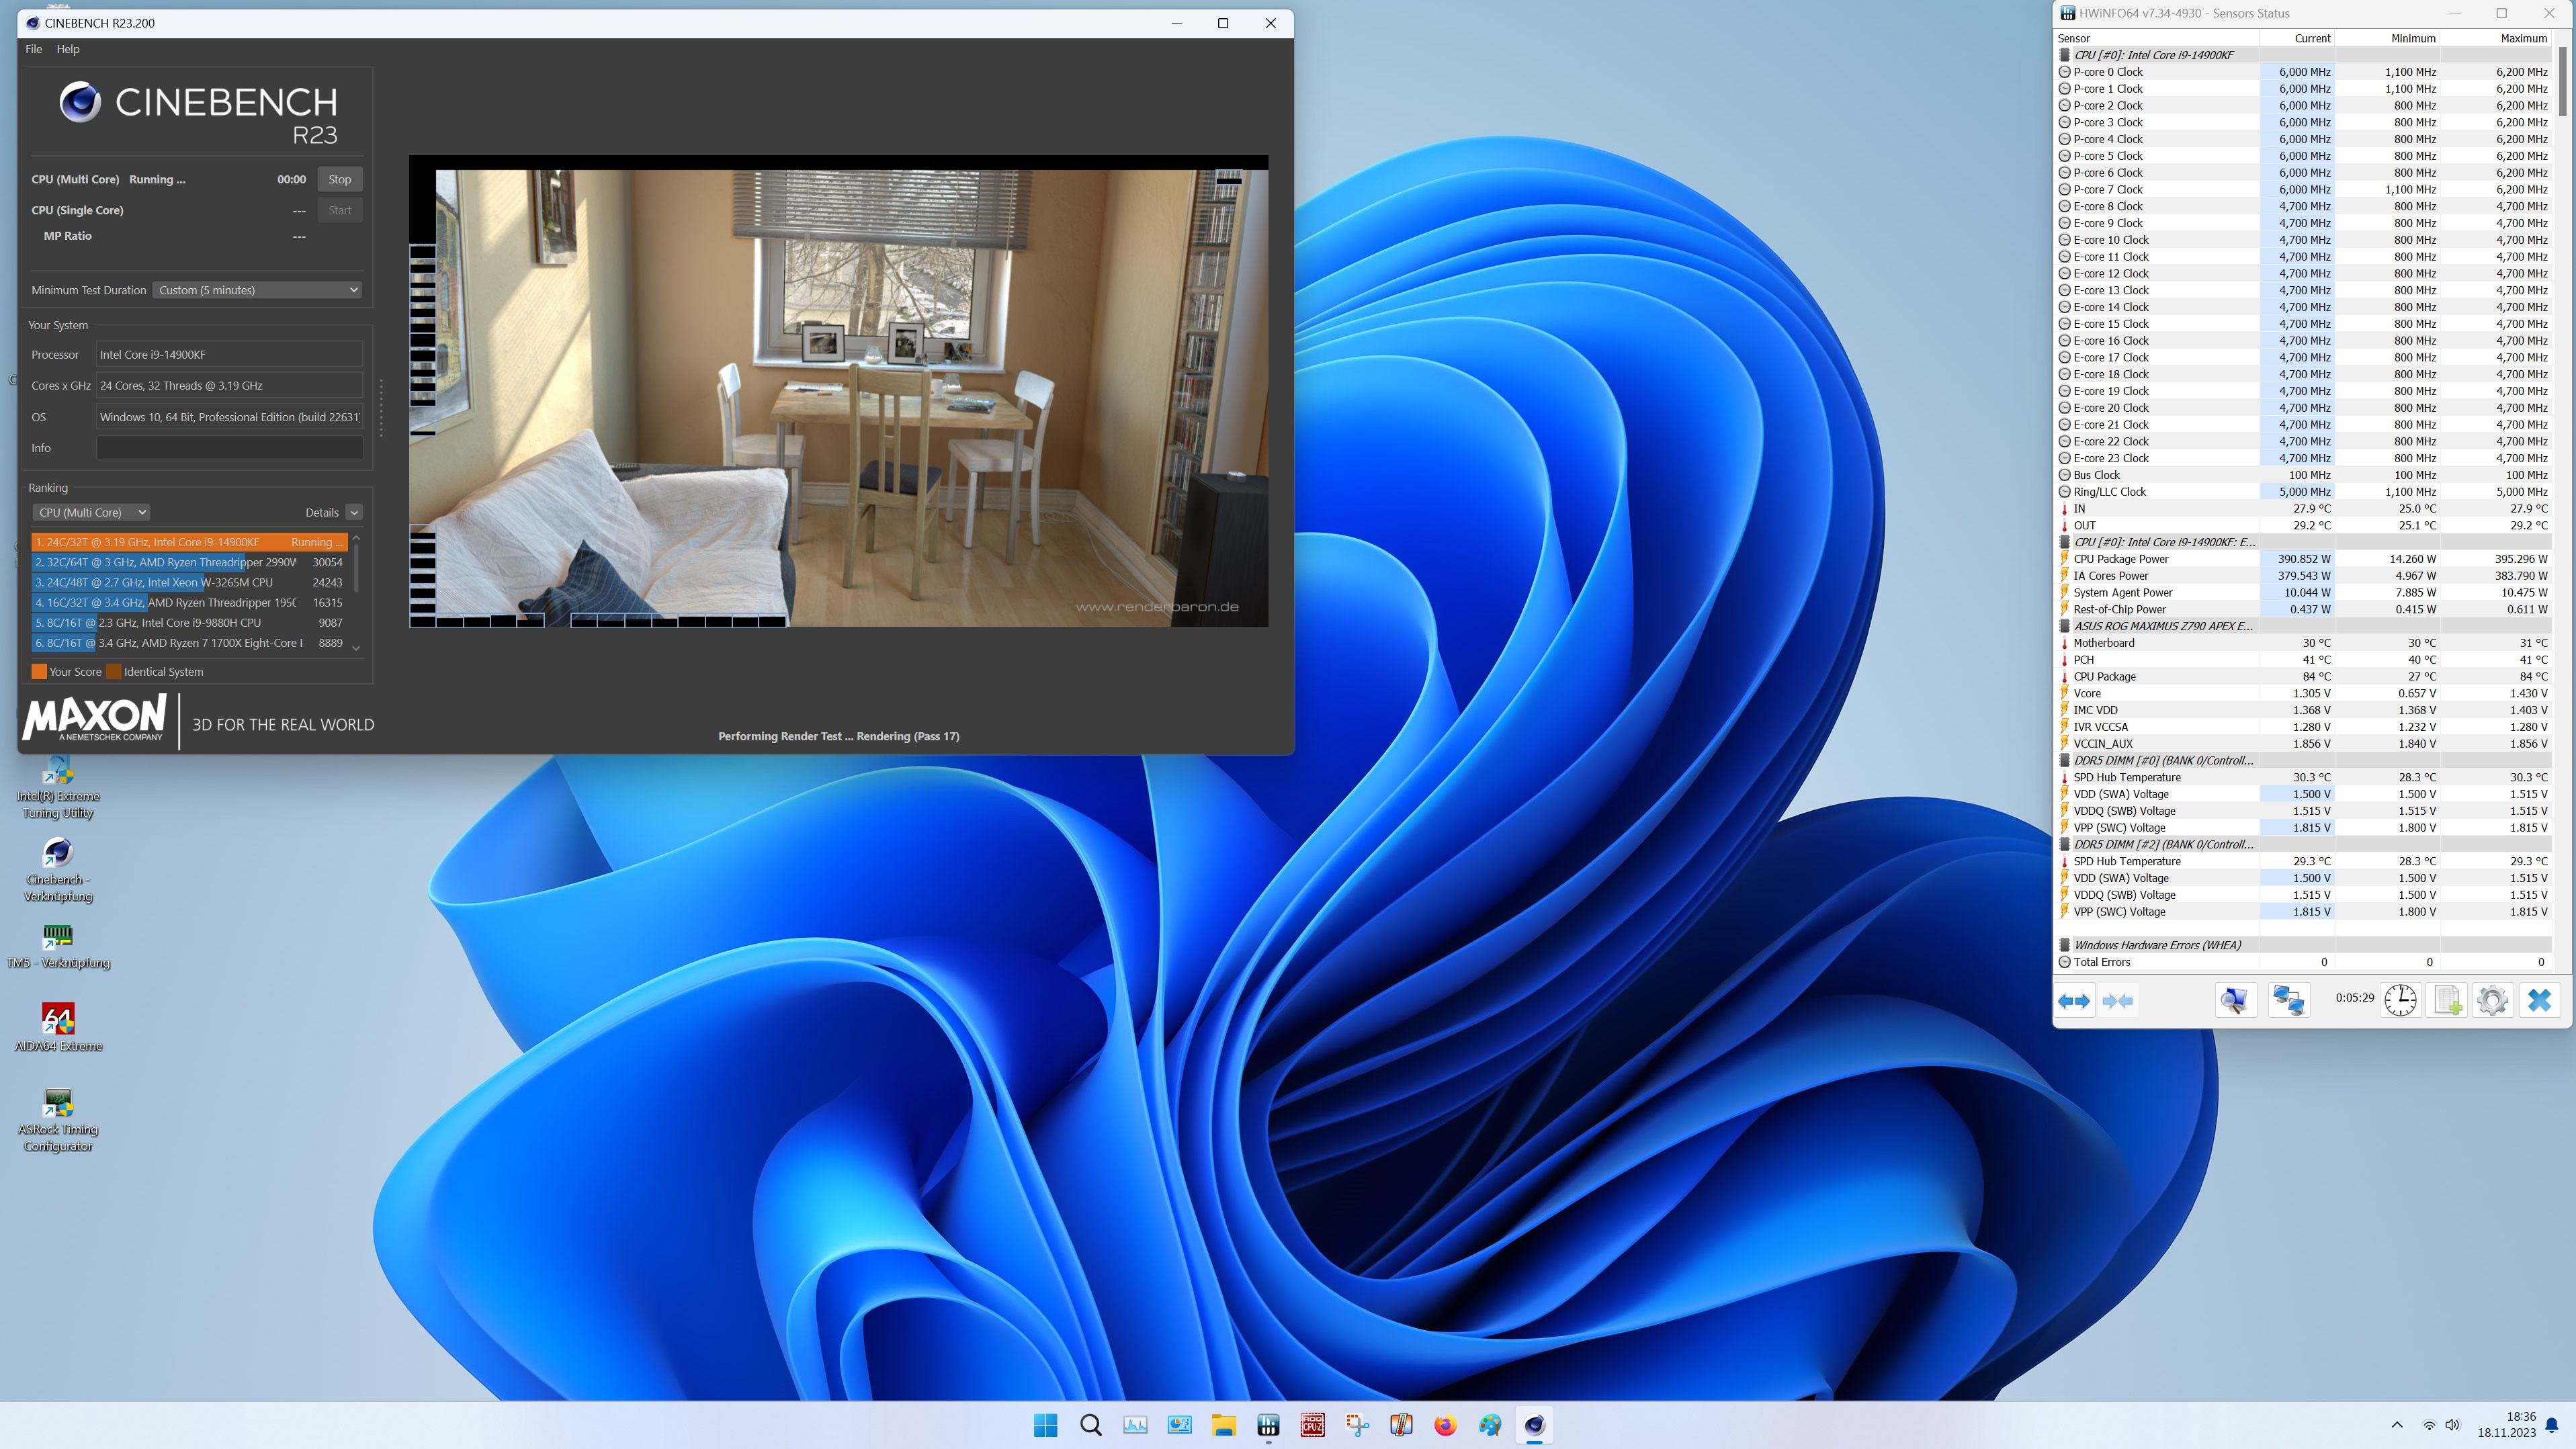Viewport: 2576px width, 1449px height.
Task: Open HWiNFO sensor settings gear icon
Action: click(2493, 1000)
